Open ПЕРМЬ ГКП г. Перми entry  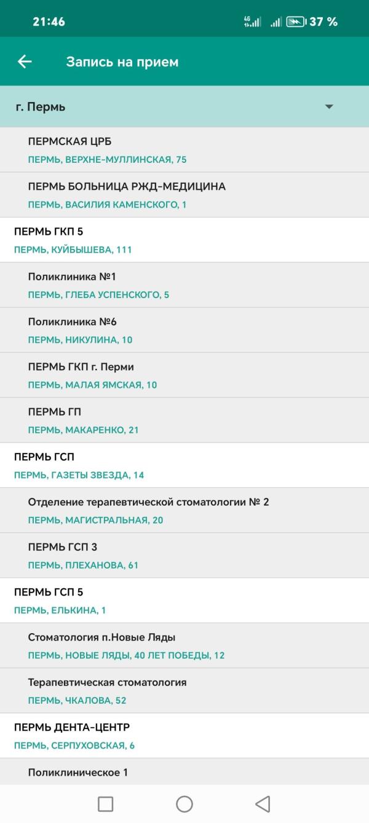pos(184,375)
